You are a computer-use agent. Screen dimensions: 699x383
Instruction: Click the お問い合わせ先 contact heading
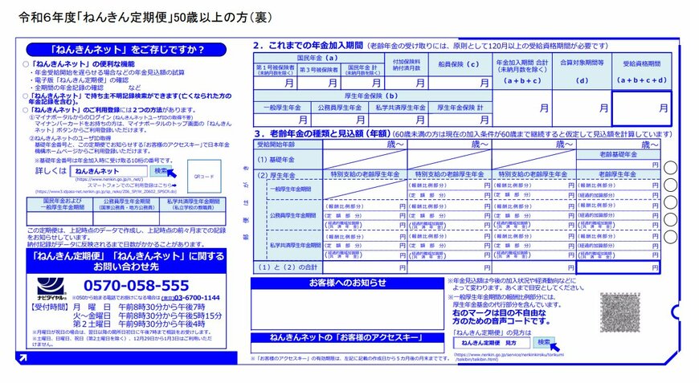tap(126, 261)
